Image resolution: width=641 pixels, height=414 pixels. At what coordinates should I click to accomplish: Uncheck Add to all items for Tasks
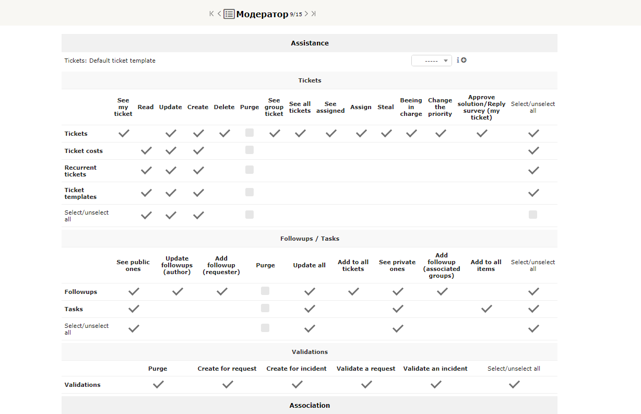[486, 308]
